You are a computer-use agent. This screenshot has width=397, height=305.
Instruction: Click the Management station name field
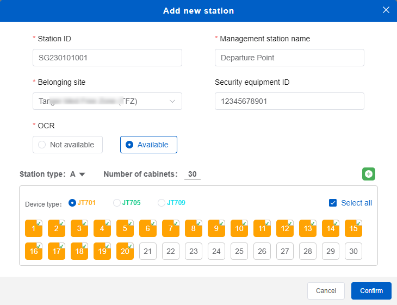[x=289, y=58]
